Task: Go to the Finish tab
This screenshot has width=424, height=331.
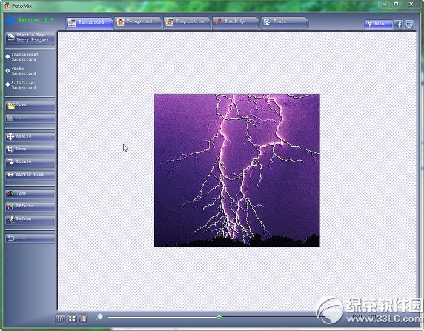Action: click(x=285, y=22)
